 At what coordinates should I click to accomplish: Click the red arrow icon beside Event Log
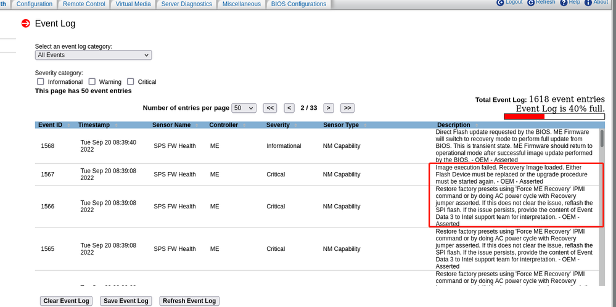click(26, 23)
